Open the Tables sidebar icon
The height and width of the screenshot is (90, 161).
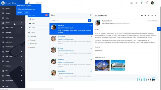pyautogui.click(x=3, y=13)
